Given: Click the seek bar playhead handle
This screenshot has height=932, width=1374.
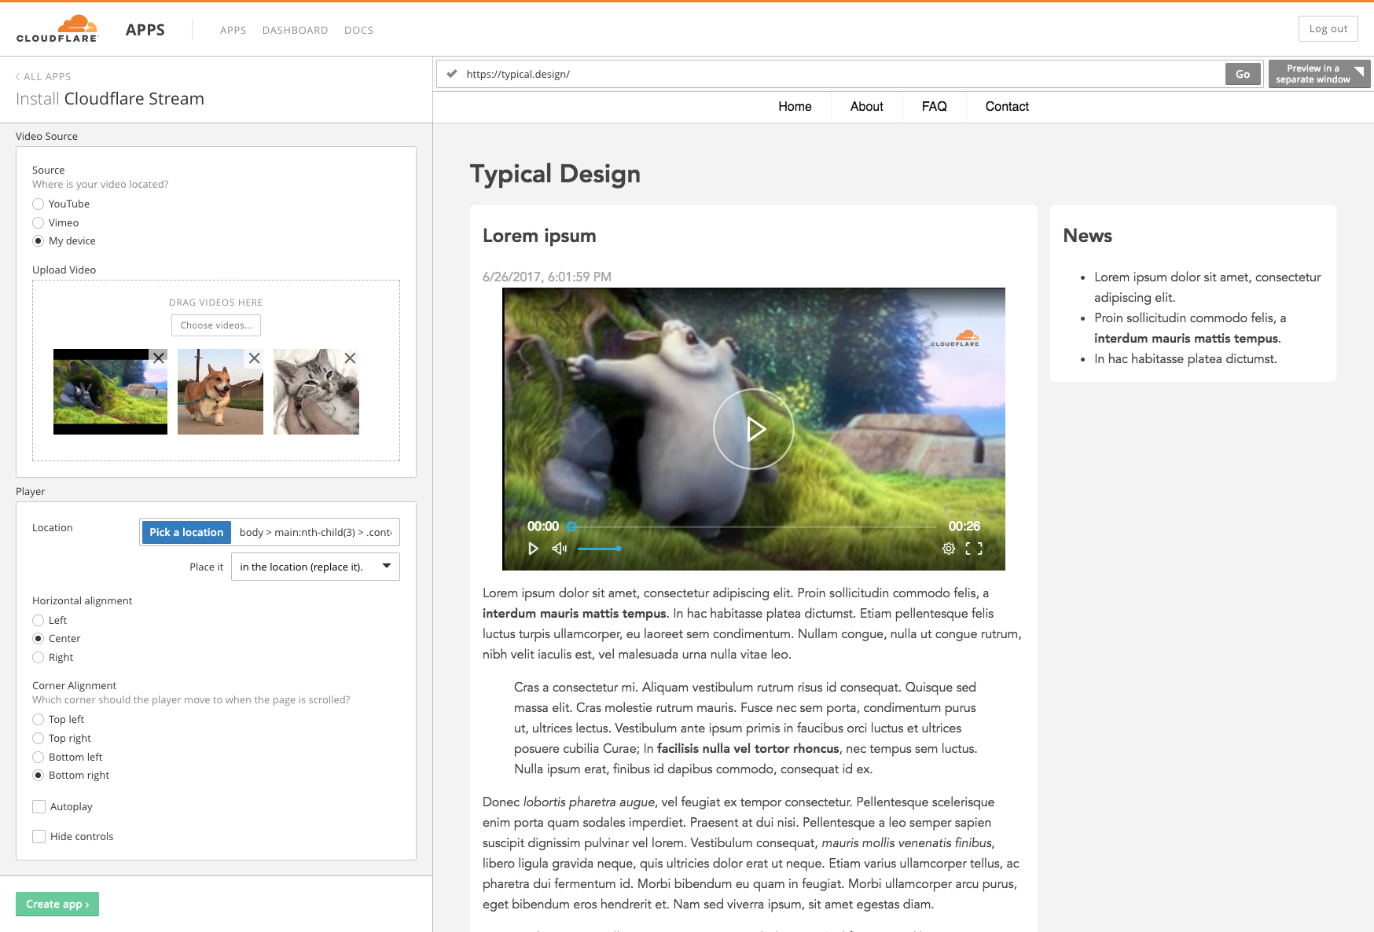Looking at the screenshot, I should [x=571, y=527].
